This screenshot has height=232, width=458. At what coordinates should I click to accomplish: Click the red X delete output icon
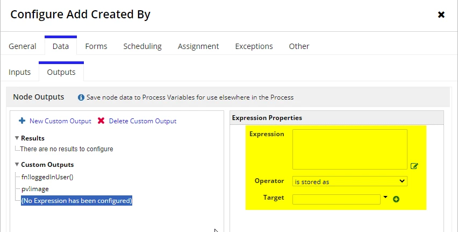point(101,121)
